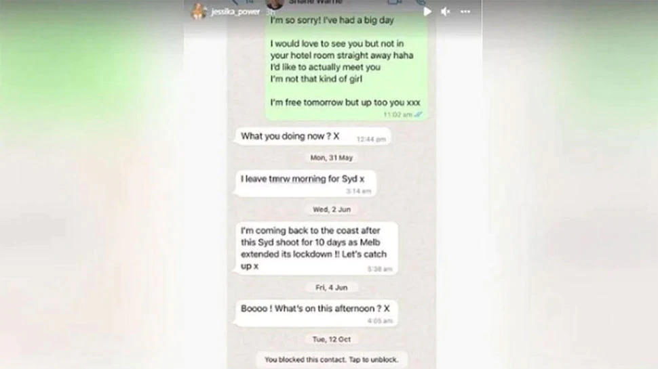Tap the 'Fri, 4 Jun' date chip
Image resolution: width=658 pixels, height=369 pixels.
click(332, 287)
